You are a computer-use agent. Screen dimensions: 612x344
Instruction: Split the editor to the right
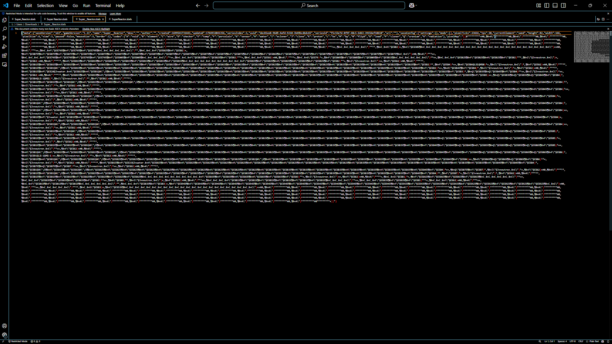tap(603, 19)
